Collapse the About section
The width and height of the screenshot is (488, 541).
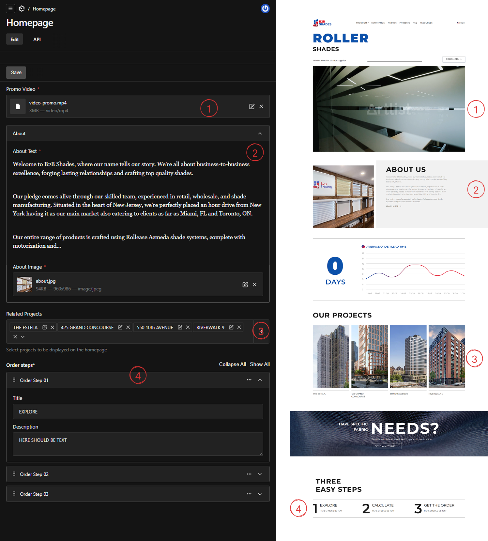[x=260, y=133]
